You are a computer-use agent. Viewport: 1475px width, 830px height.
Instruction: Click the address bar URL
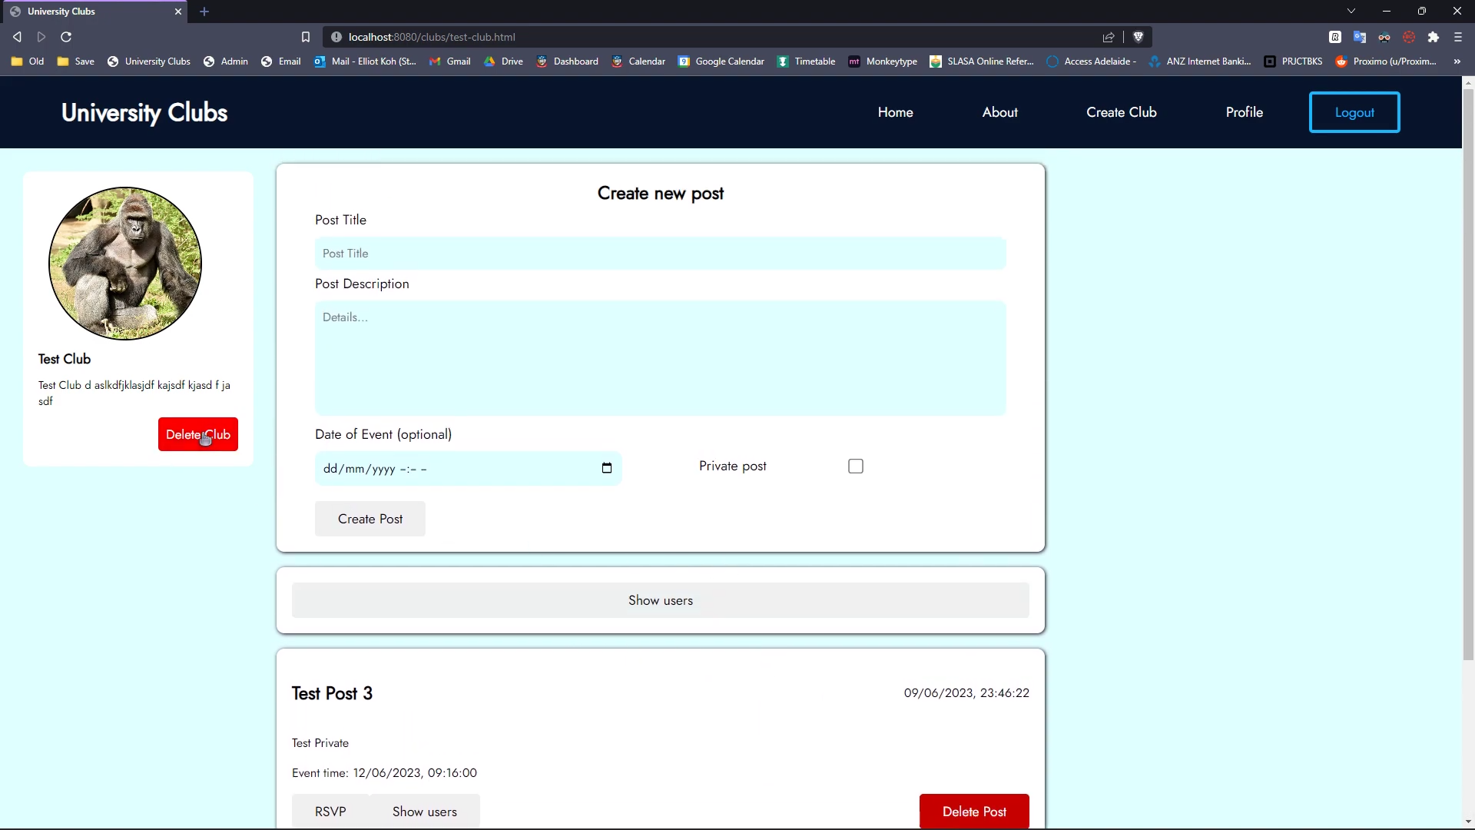(x=432, y=37)
